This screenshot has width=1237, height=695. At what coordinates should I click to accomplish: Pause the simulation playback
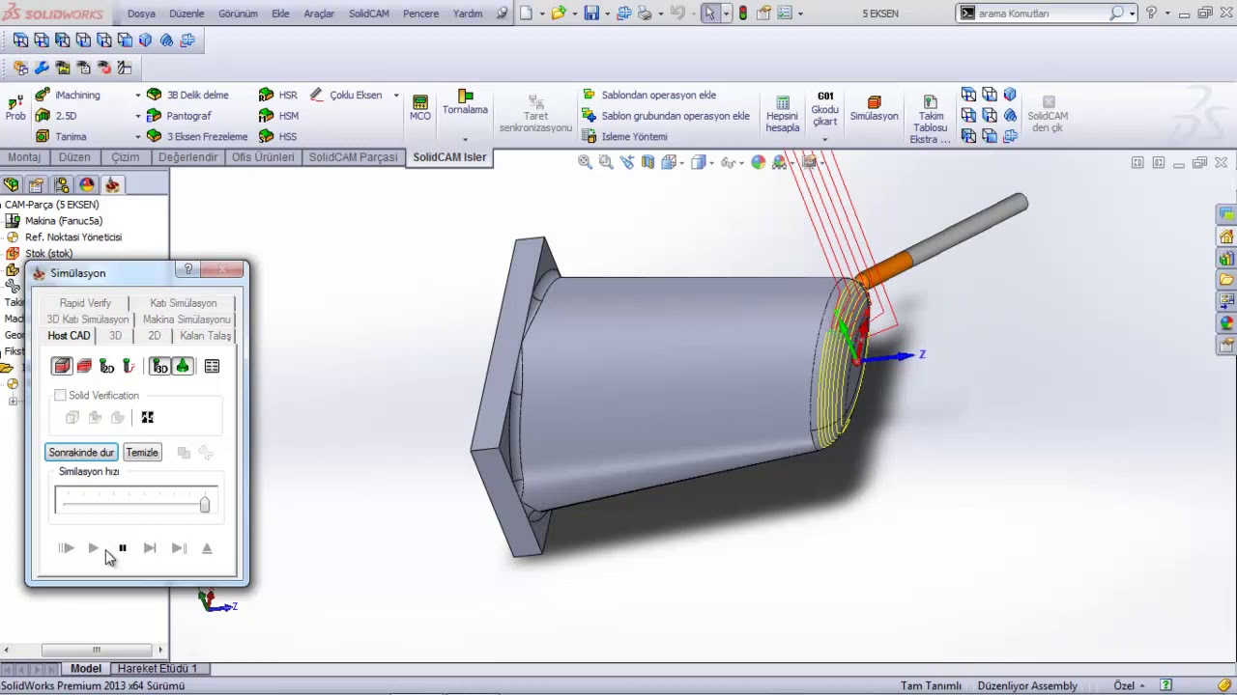122,548
